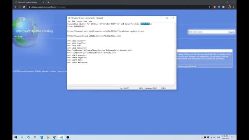
Task: Close the Notepad window
Action: 174,18
